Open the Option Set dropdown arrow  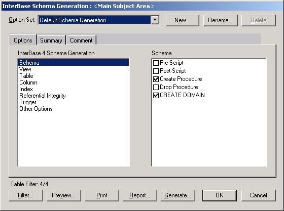(x=155, y=20)
